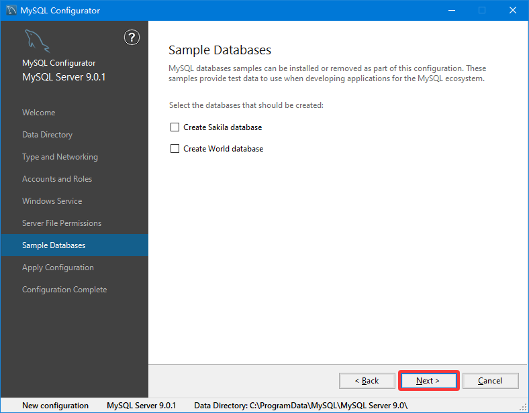Enable Create Sakila database checkbox
Viewport: 529px width, 413px height.
(175, 127)
